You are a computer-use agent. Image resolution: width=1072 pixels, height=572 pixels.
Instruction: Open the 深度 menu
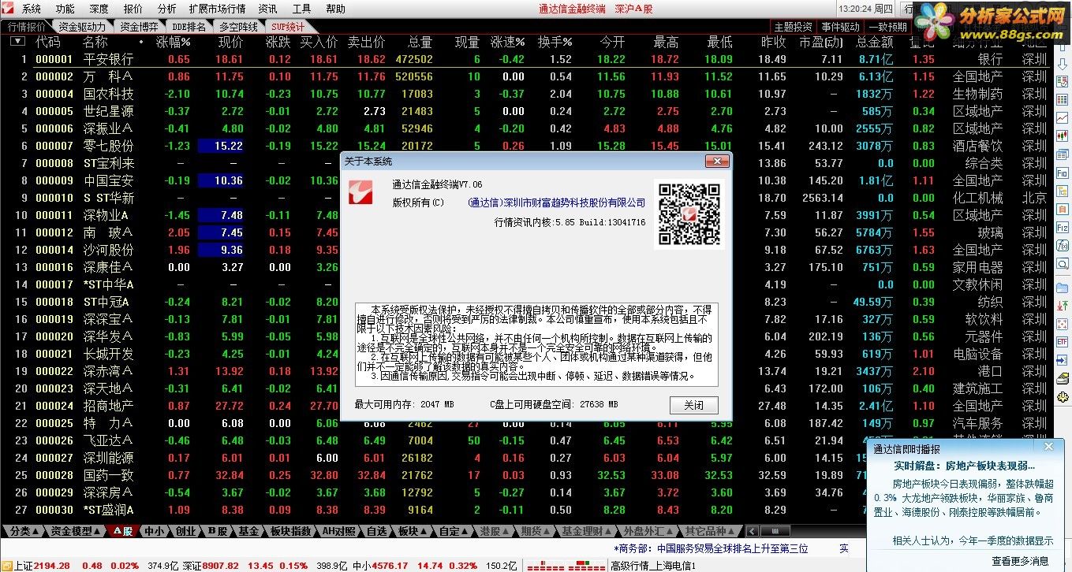[99, 9]
